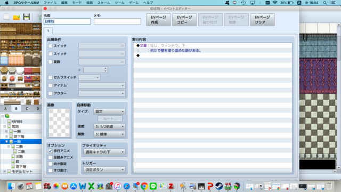Screen dimensions: 341x192
Task: Enable the アイテム condition checkbox
Action: coord(50,85)
